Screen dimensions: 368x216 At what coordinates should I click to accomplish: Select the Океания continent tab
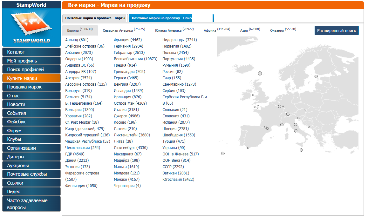pos(283,30)
